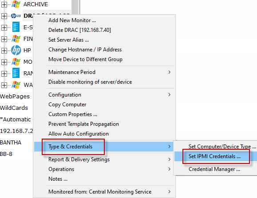Viewport: 257px width, 198px height.
Task: Click the Windows flag icon beside MO
Action: [x=16, y=62]
